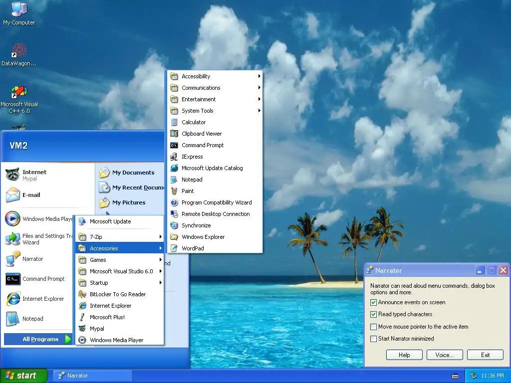Viewport: 511px width, 383px height.
Task: Expand the Accessibility submenu
Action: tap(215, 76)
